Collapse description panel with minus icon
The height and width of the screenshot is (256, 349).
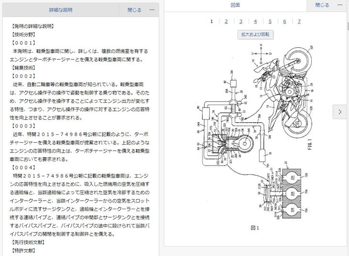[x=152, y=10]
